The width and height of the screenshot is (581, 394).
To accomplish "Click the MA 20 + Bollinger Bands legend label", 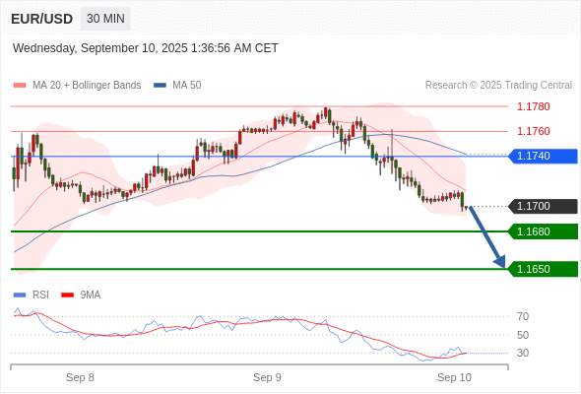I will click(x=87, y=85).
